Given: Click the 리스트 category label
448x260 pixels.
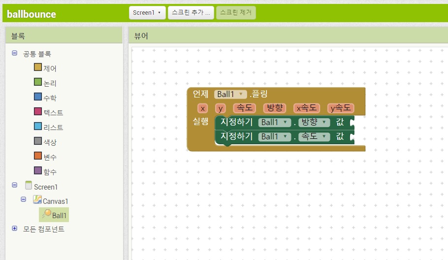Looking at the screenshot, I should [53, 128].
